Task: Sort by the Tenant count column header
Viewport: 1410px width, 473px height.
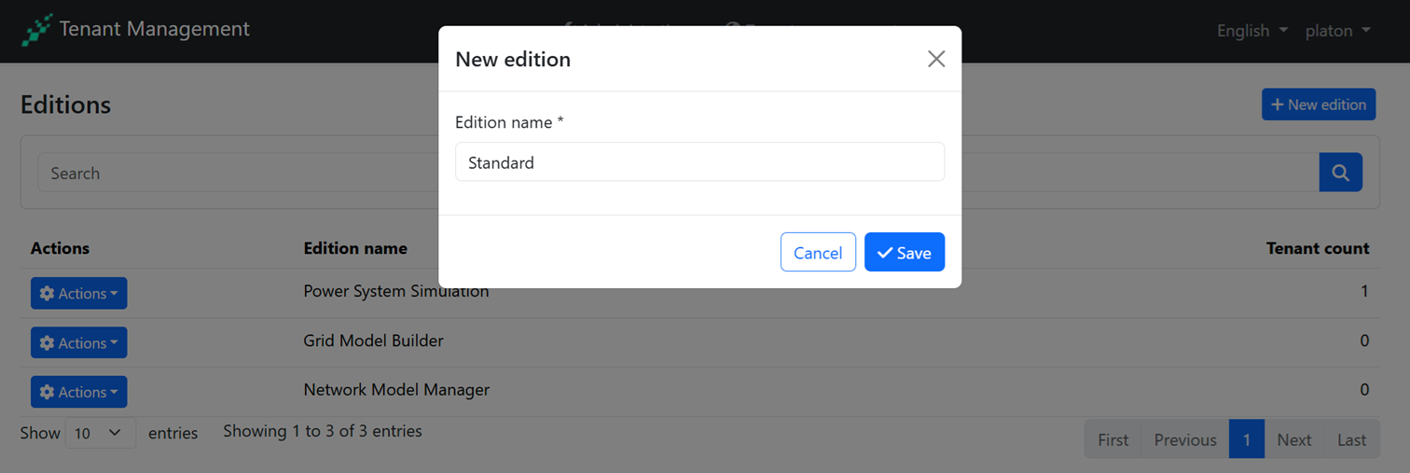Action: (x=1317, y=248)
